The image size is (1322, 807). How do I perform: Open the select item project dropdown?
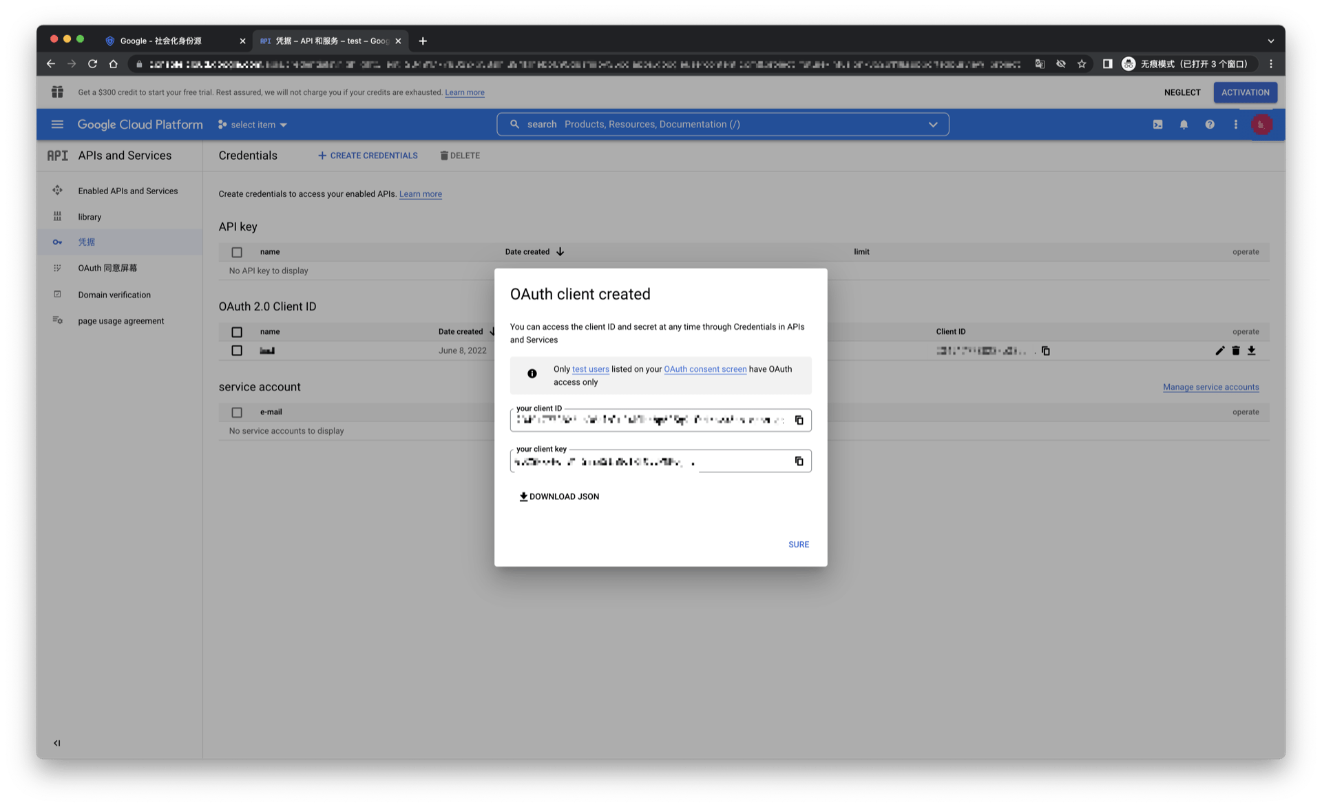pos(253,125)
